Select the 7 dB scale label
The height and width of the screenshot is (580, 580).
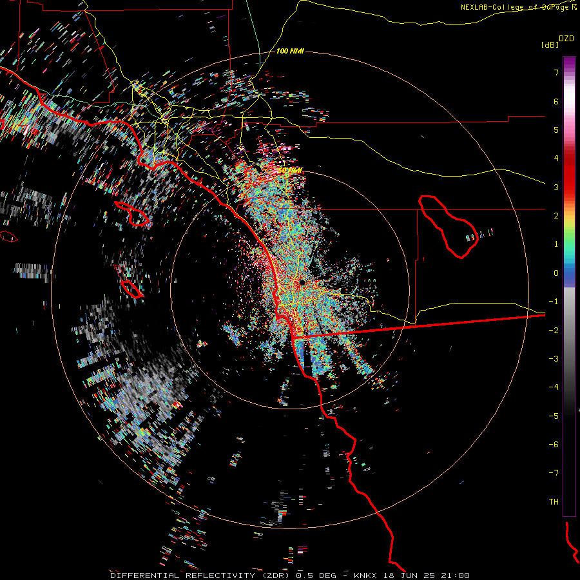coord(556,72)
